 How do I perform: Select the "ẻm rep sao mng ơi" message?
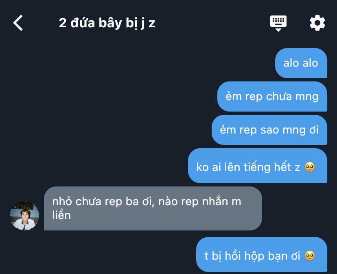pyautogui.click(x=269, y=130)
